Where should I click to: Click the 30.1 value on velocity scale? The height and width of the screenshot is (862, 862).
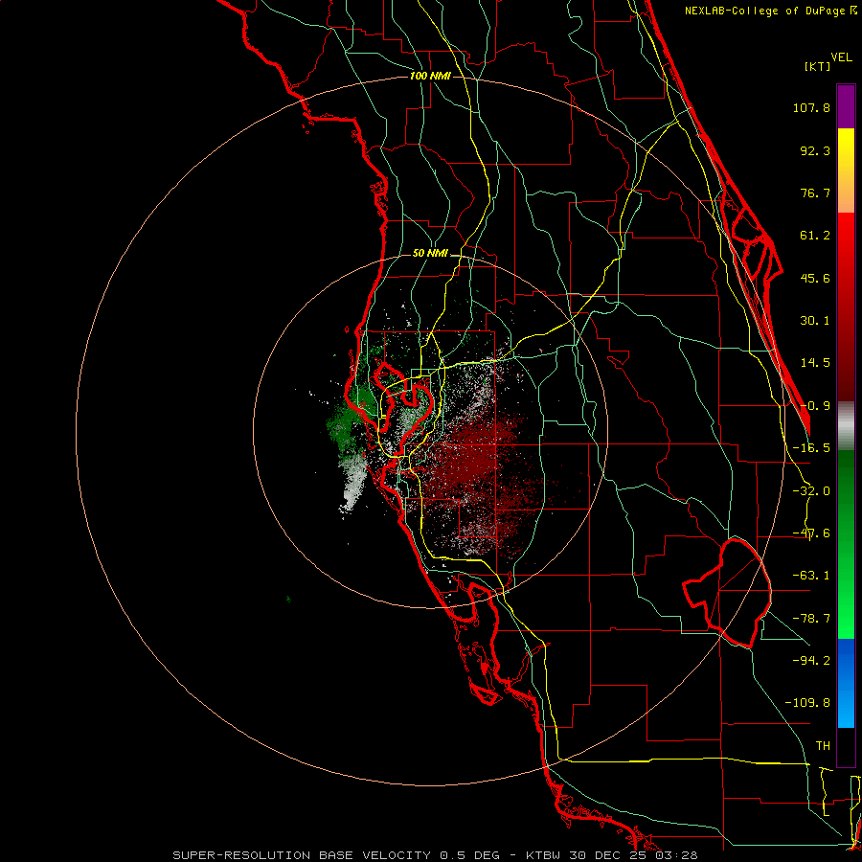tap(815, 321)
